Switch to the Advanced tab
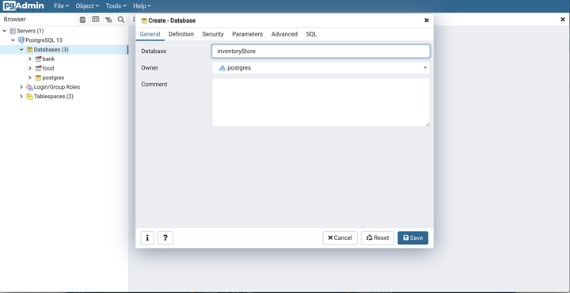Image resolution: width=570 pixels, height=293 pixels. (284, 34)
